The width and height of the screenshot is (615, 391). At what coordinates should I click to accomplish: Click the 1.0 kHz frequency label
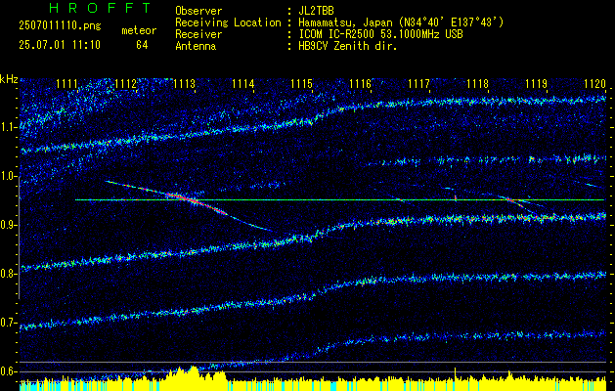tap(9, 177)
